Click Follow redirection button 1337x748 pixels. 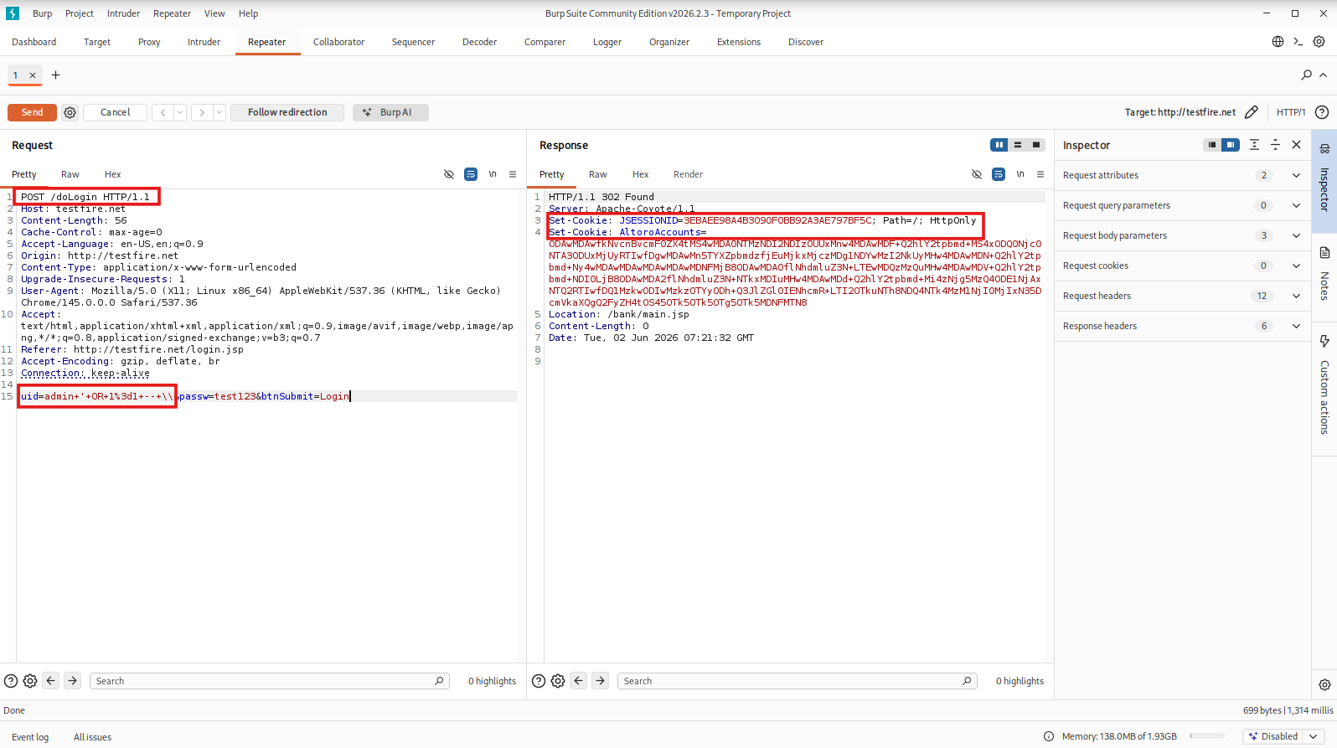[x=287, y=112]
